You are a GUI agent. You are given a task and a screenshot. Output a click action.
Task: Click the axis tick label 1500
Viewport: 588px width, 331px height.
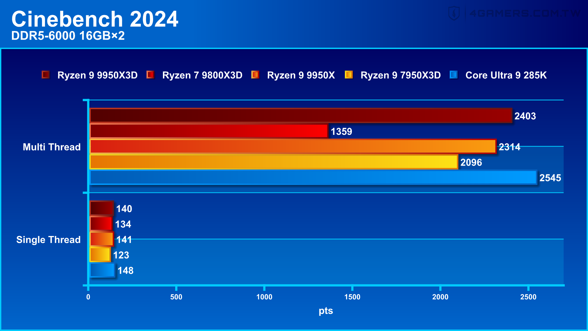(352, 297)
